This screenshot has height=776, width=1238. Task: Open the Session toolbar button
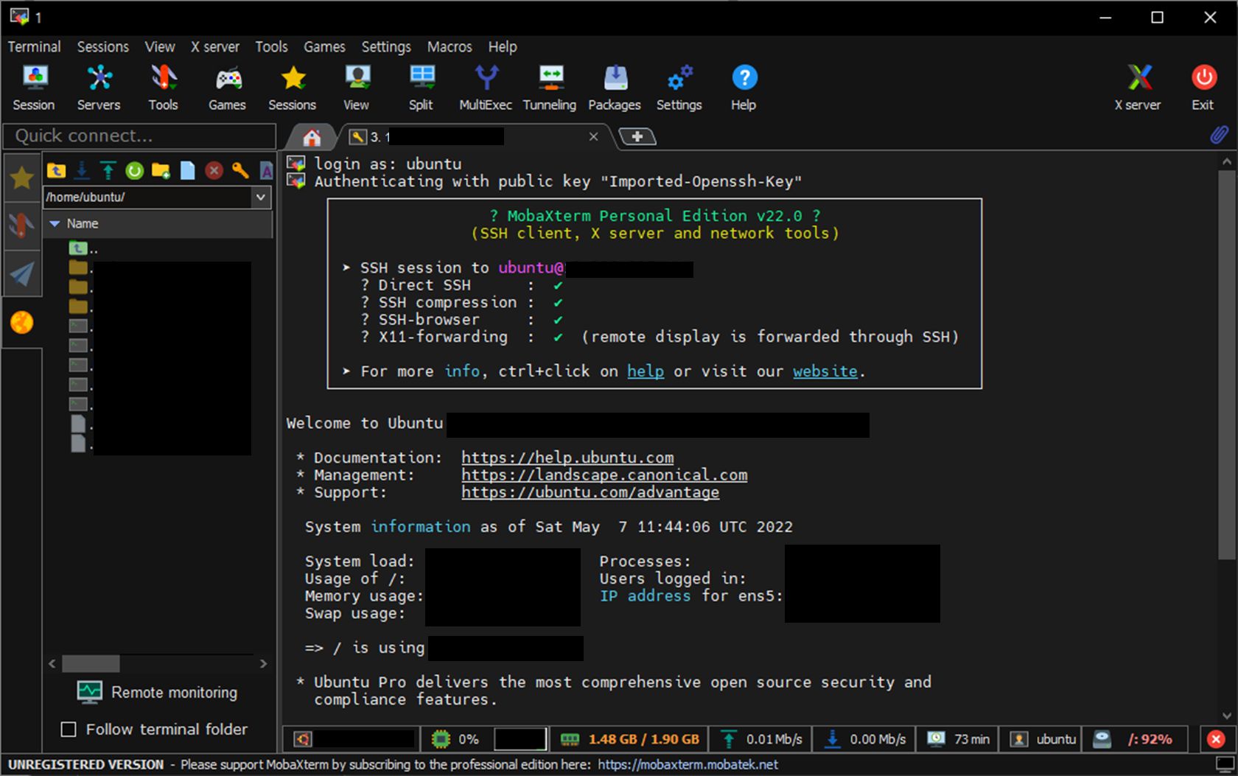pos(34,88)
